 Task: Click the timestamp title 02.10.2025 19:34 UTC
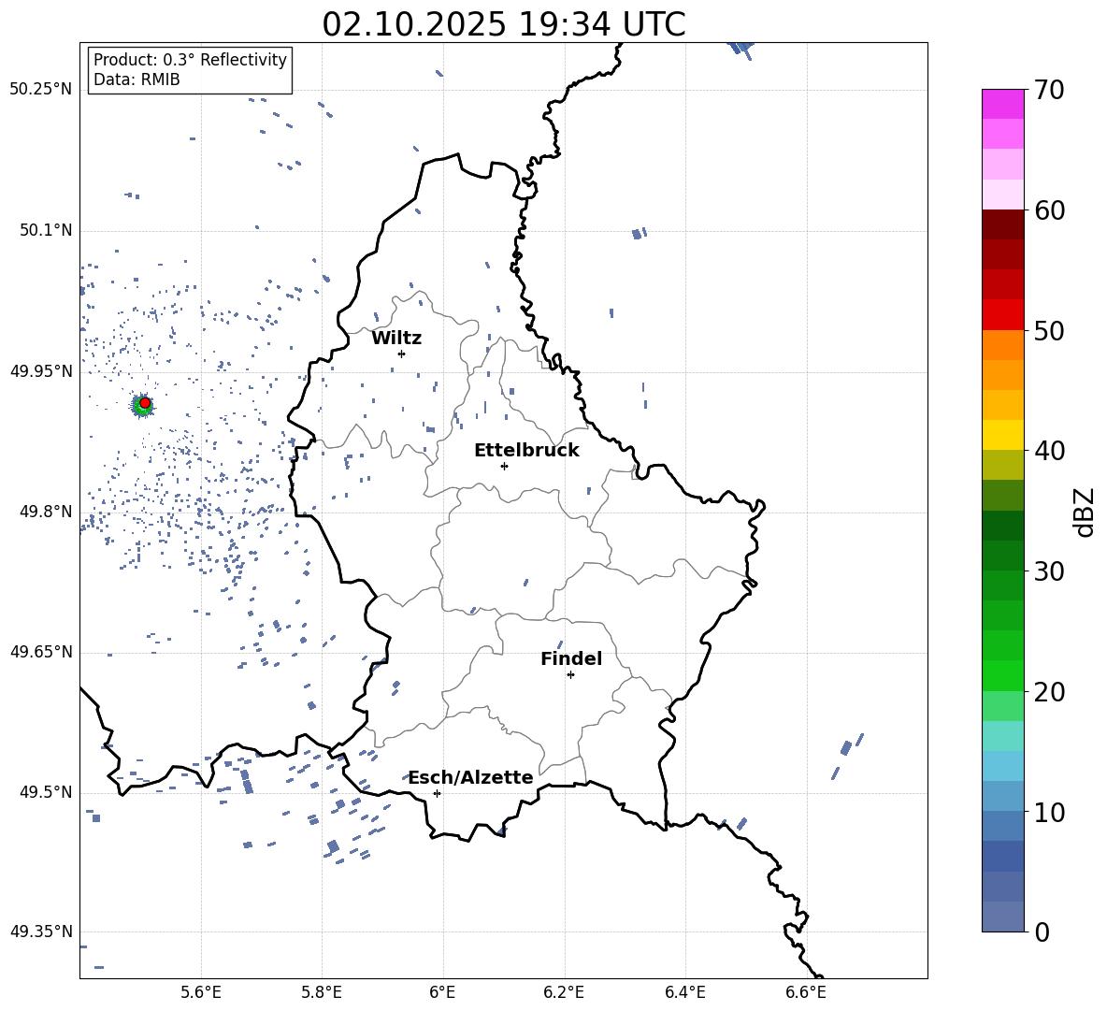click(503, 24)
